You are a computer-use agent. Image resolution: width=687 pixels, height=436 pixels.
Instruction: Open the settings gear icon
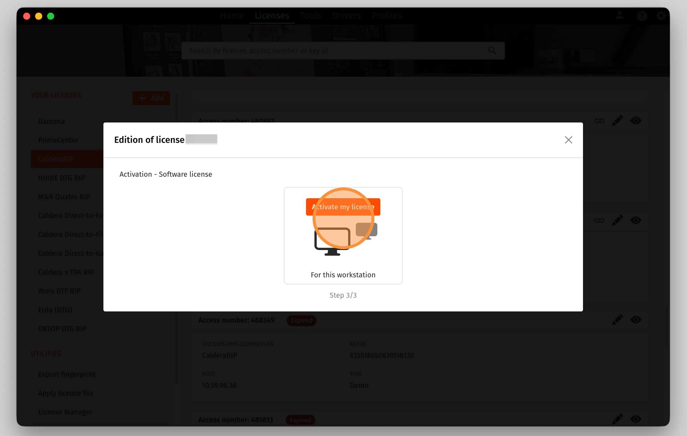pos(661,16)
